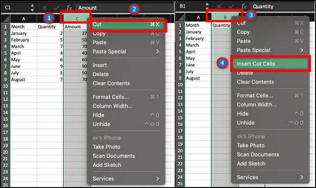Image resolution: width=316 pixels, height=188 pixels.
Task: Select the Quantity header cell in left sheet
Action: coord(50,27)
